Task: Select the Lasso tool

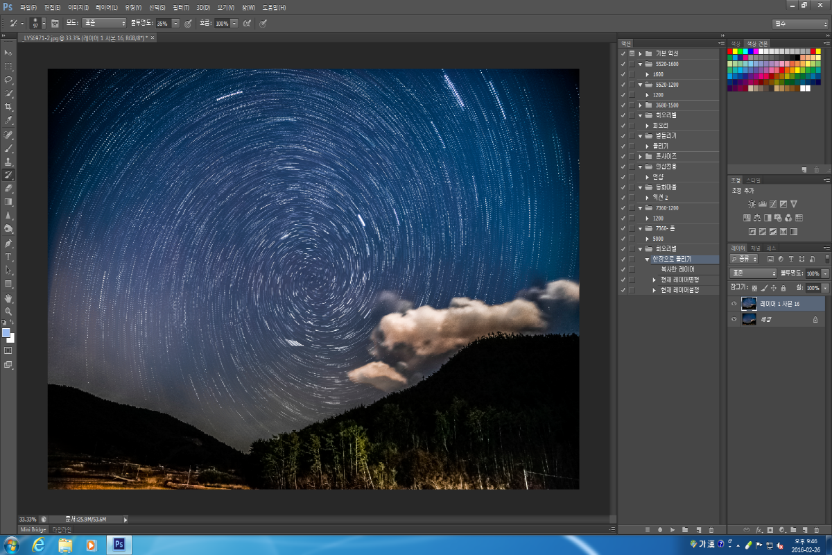Action: click(8, 80)
